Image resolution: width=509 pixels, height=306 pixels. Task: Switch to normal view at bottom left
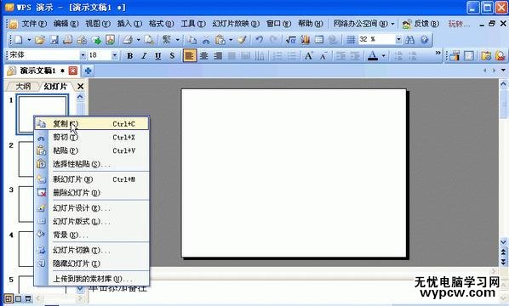click(9, 298)
